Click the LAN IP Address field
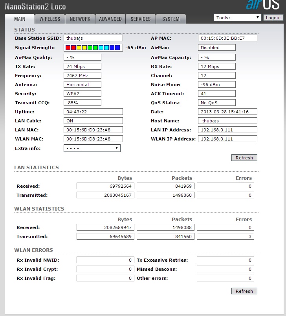 pyautogui.click(x=227, y=130)
